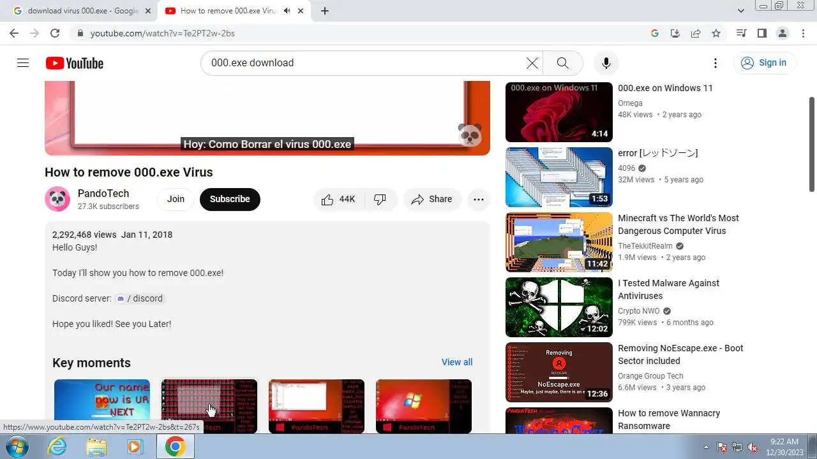Open PandoTech channel name link
The image size is (817, 459).
point(103,193)
